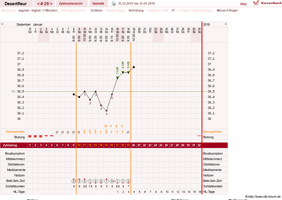Click the S+ mucus symbol on cycle day 15
Viewport: 282px width, 200px height.
point(106,132)
